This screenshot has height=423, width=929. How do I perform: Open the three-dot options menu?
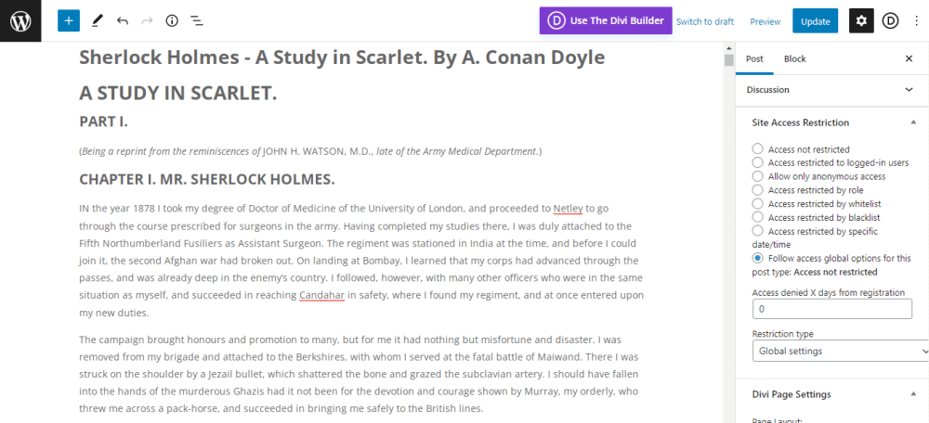(916, 20)
